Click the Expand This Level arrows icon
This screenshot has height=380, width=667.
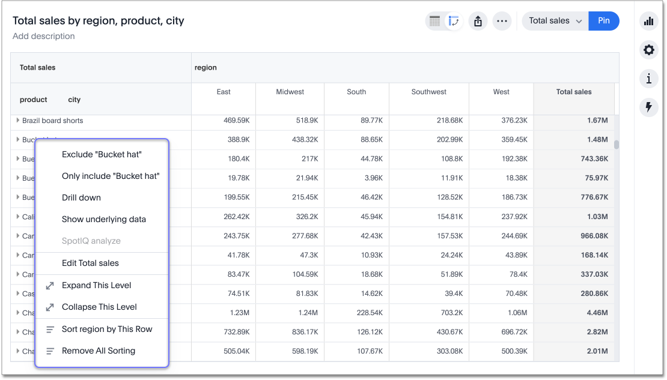click(50, 286)
